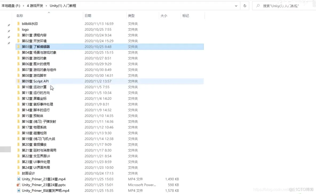Click the 类型 column header
Image resolution: width=316 pixels, height=194 pixels.
click(131, 16)
